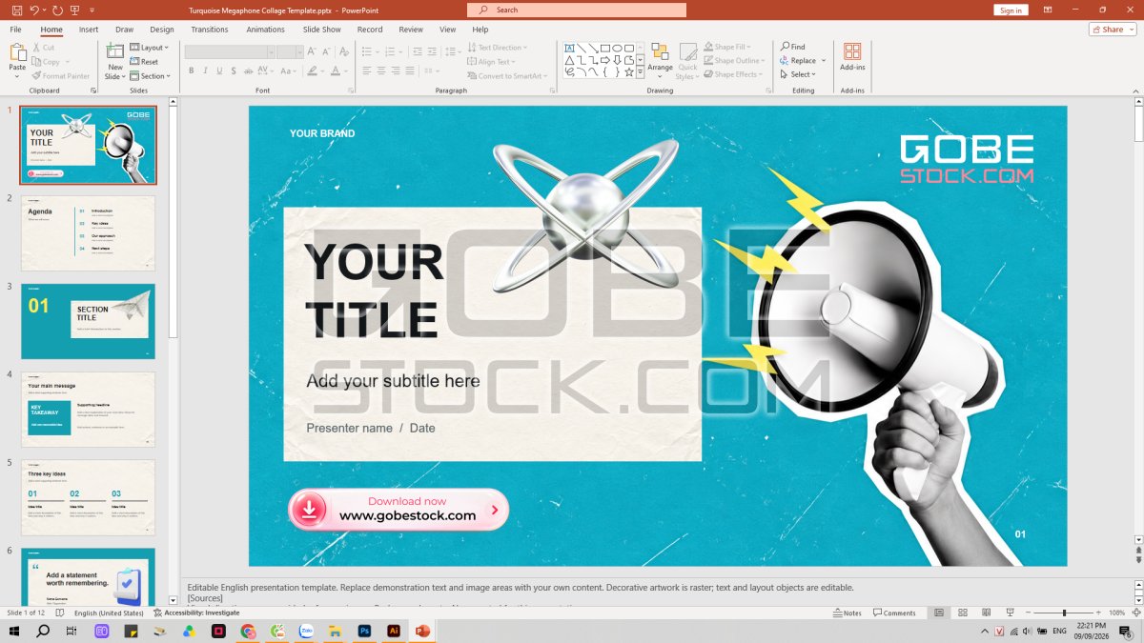The width and height of the screenshot is (1144, 643).
Task: Open Customize Quick Access Toolbar dropdown
Action: 92,10
